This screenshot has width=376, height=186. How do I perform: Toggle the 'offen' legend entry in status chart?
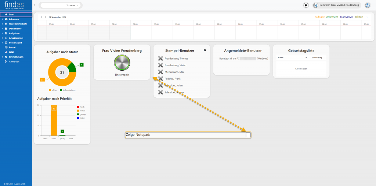point(52,90)
